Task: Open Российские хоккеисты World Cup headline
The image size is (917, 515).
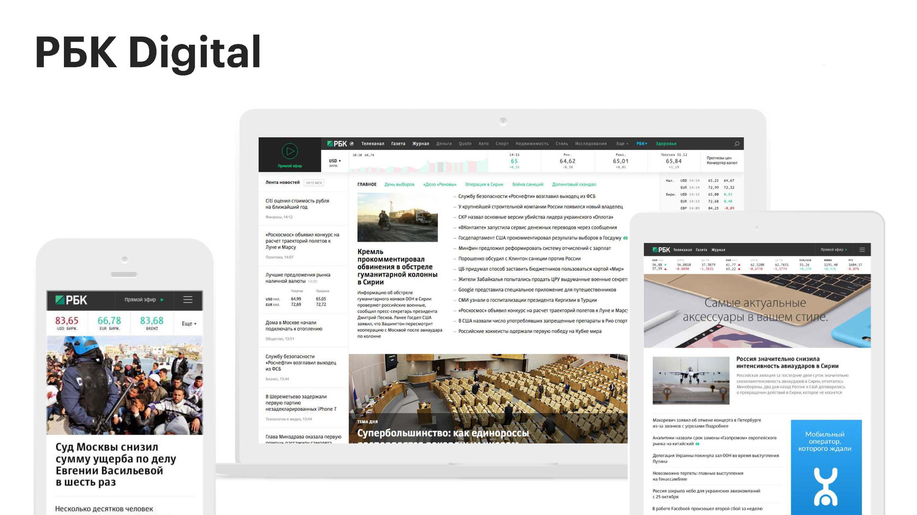Action: coord(530,331)
